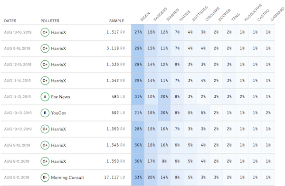The height and width of the screenshot is (186, 285).
Task: Select Biden's 33% cell for Morning Consult
Action: [x=138, y=177]
